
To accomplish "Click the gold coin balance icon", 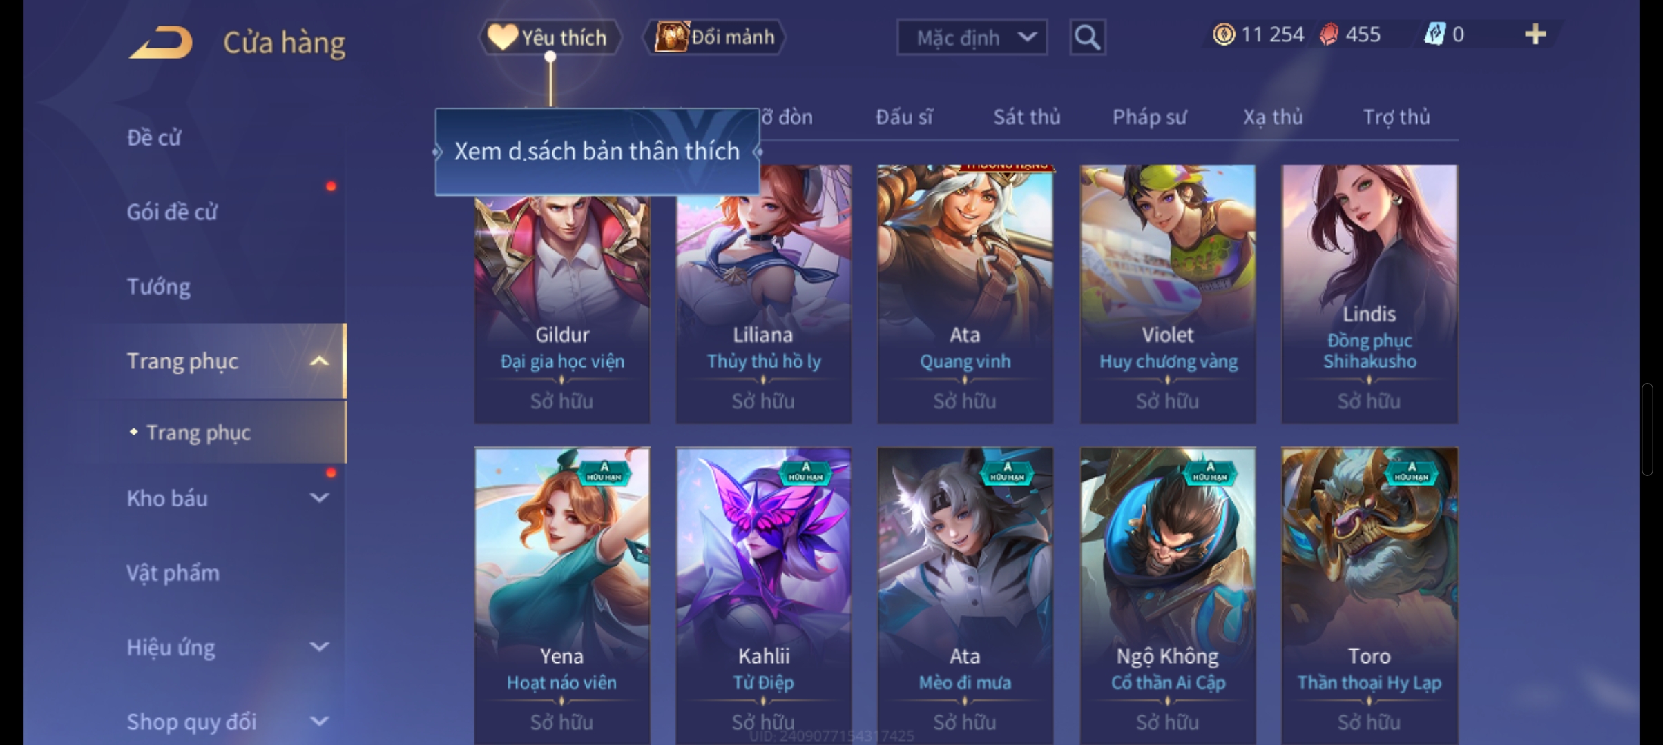I will click(x=1224, y=34).
